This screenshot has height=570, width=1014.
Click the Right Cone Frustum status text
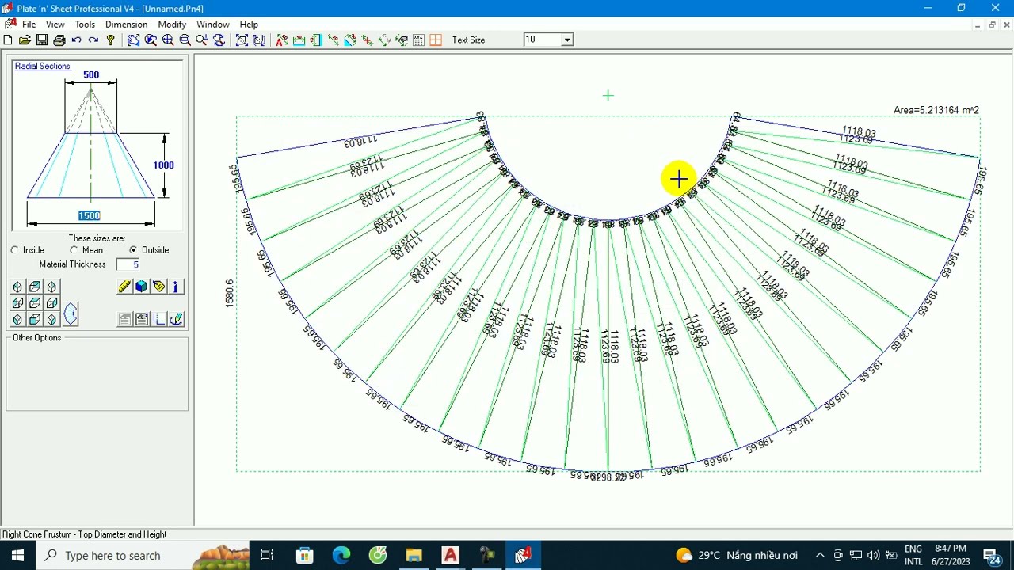[85, 534]
